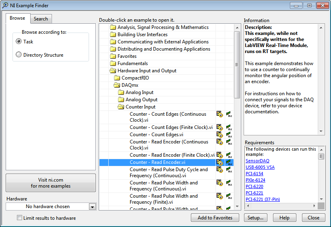This screenshot has height=227, width=331.
Task: Click VI icon for Count Edges (Finite Clock)
Action: point(219,127)
